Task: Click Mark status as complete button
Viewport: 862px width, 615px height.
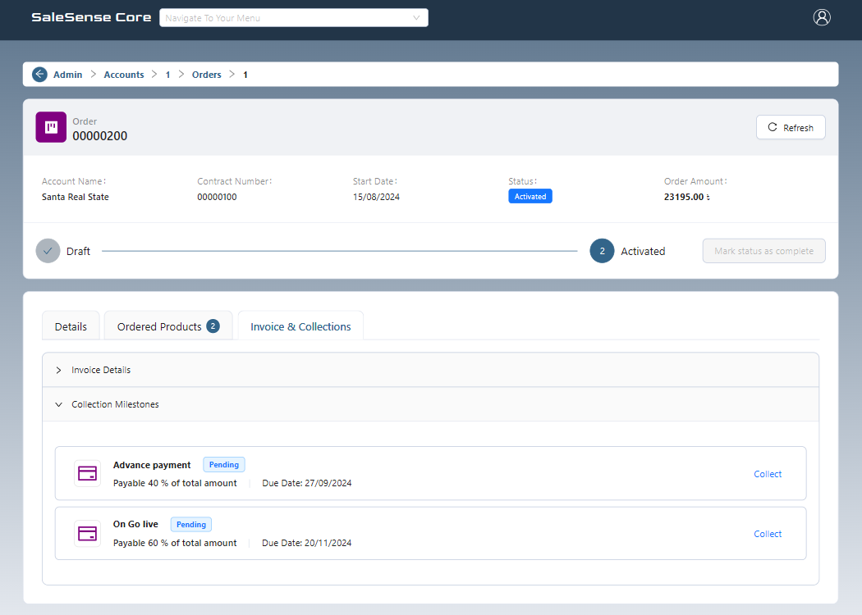Action: tap(763, 251)
